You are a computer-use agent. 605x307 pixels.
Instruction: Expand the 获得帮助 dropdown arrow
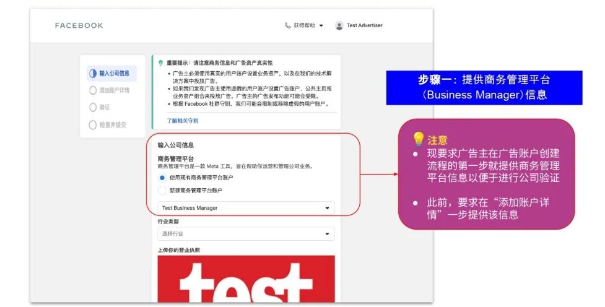click(321, 26)
